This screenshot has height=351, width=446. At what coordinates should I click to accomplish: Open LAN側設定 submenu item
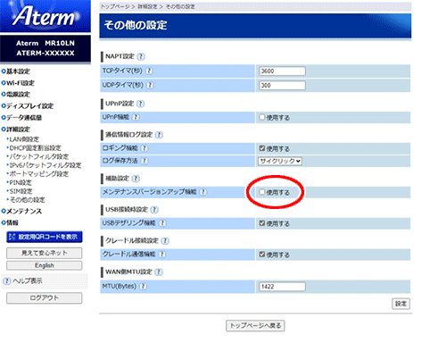(x=24, y=139)
